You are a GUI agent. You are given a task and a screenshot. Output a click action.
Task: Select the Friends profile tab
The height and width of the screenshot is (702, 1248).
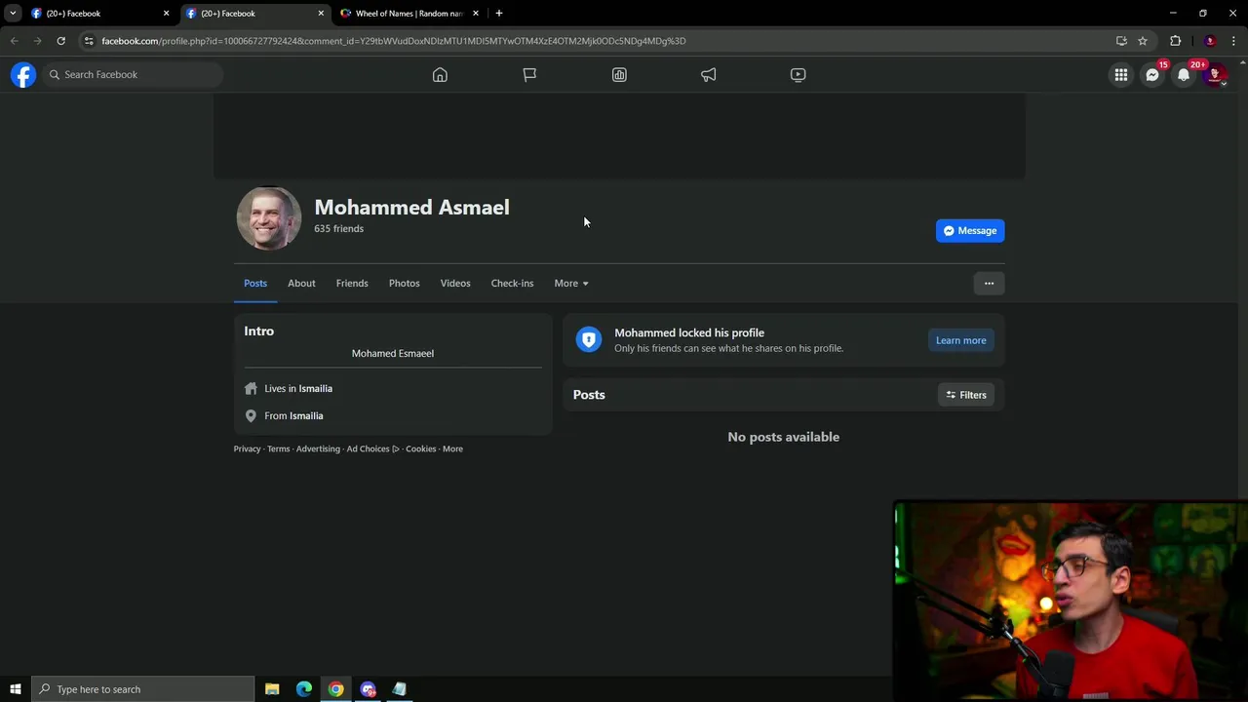(352, 283)
